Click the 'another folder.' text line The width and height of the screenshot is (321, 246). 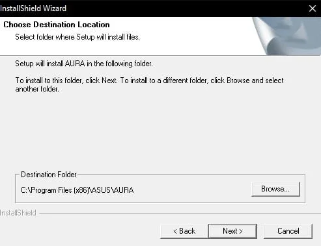pos(37,89)
